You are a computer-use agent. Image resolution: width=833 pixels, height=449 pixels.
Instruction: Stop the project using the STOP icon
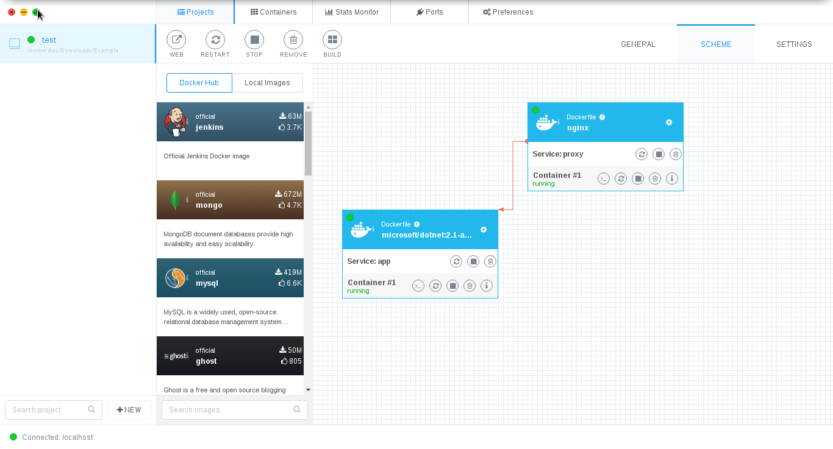(x=254, y=40)
